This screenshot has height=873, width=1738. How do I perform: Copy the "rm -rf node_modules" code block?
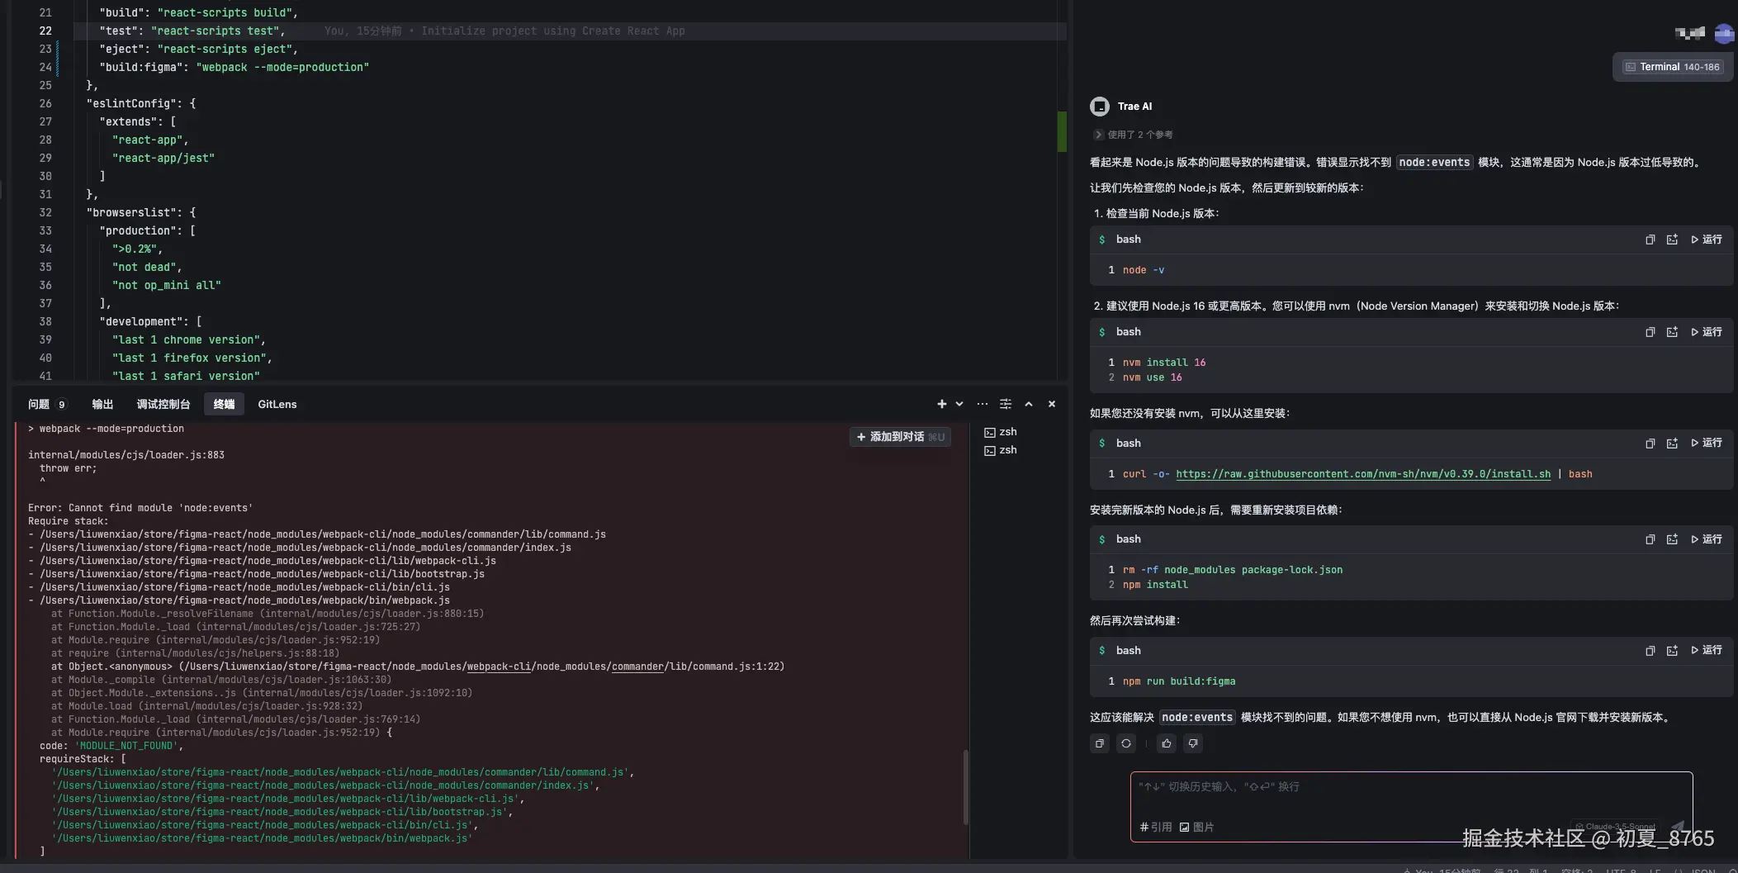coord(1650,539)
